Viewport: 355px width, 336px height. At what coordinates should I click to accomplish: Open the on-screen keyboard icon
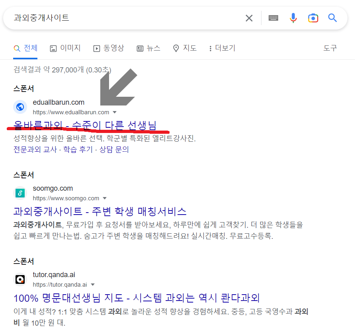pyautogui.click(x=273, y=18)
